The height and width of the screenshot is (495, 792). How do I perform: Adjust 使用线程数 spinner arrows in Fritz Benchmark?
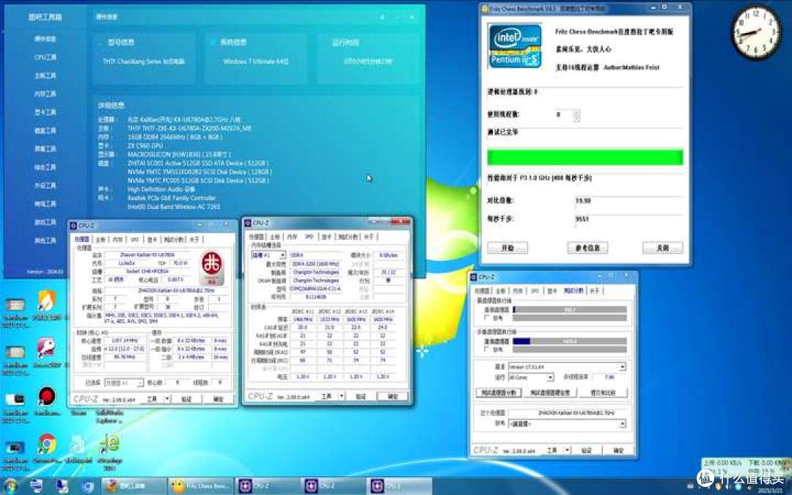point(576,116)
